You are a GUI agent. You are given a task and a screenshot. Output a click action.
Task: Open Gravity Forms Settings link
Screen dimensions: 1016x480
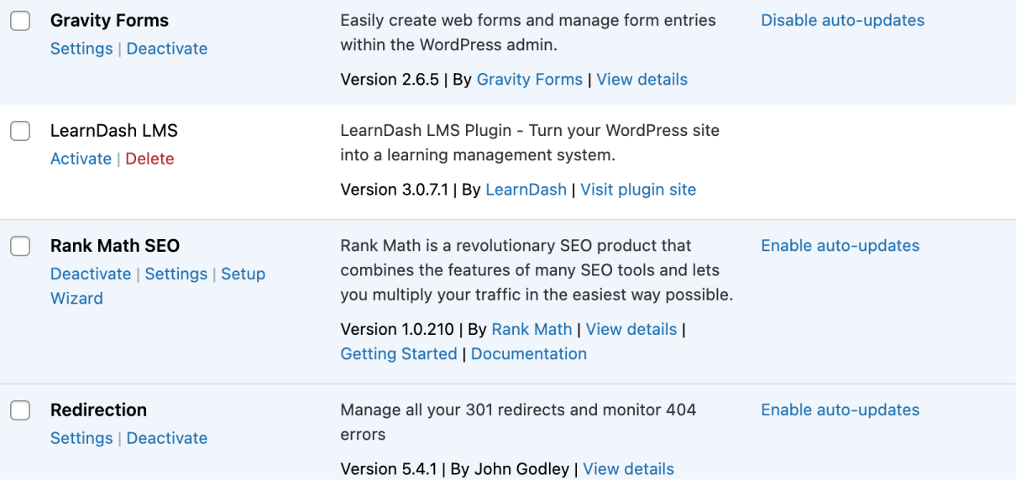tap(81, 49)
